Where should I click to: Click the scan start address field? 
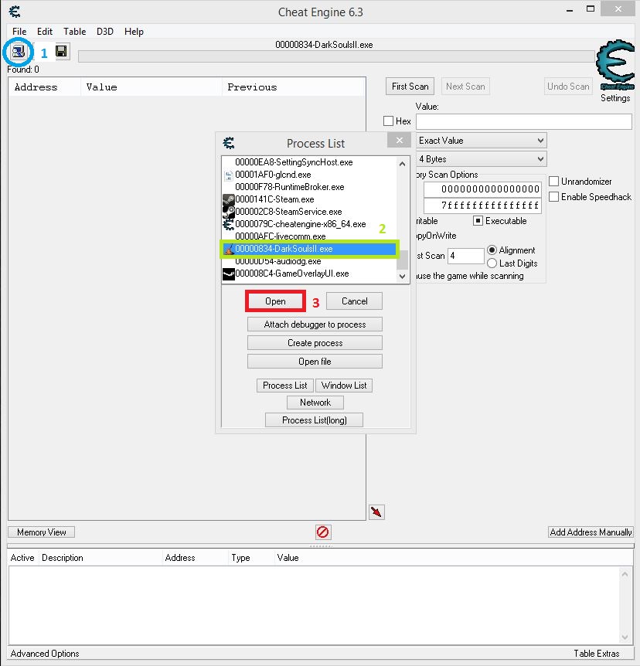point(482,189)
